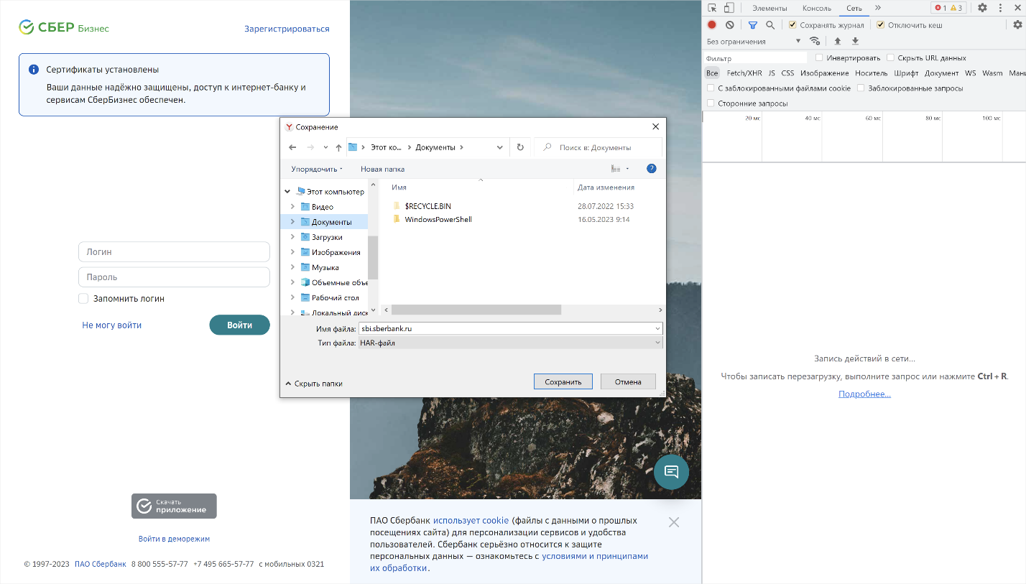Open the Подробнее... link in DevTools
The image size is (1026, 584).
pos(864,394)
